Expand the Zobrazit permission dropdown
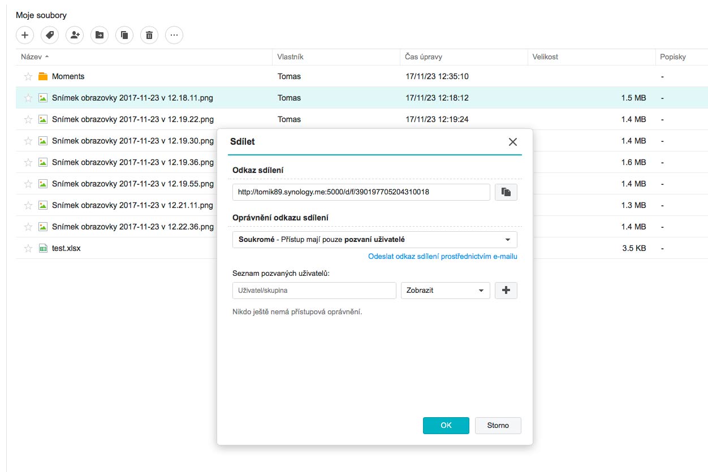The image size is (708, 472). [x=445, y=291]
